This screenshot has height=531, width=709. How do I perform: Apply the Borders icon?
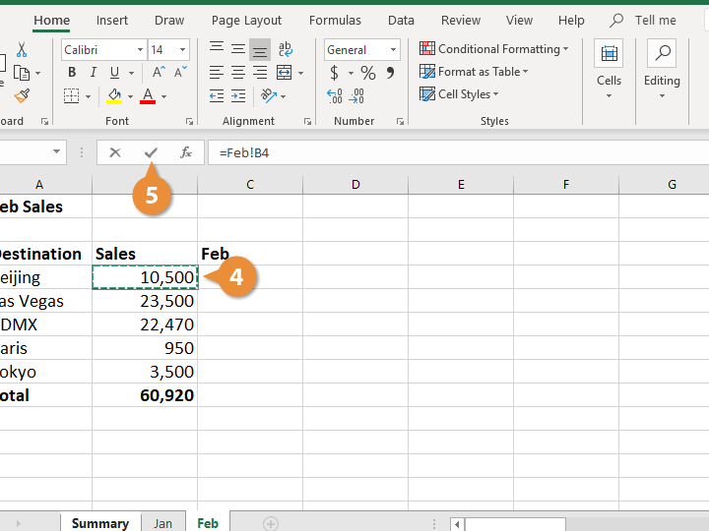tap(72, 96)
